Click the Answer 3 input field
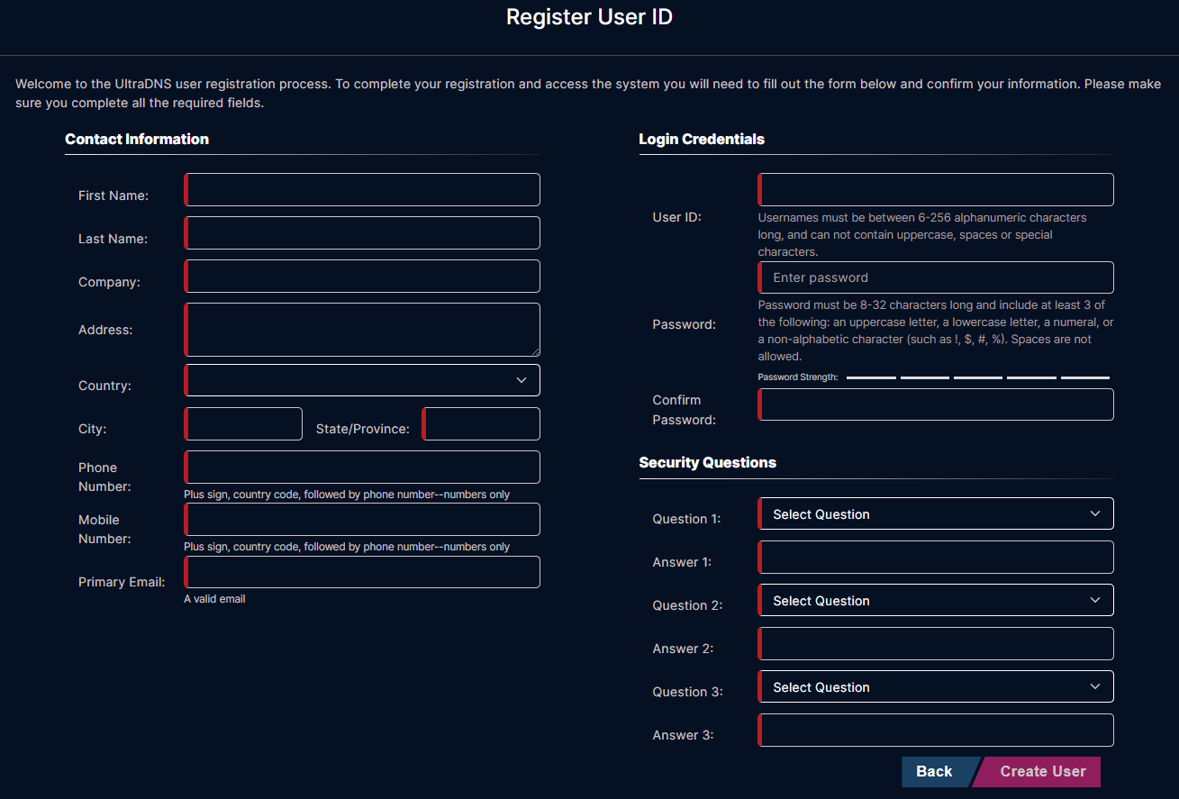 [x=936, y=731]
